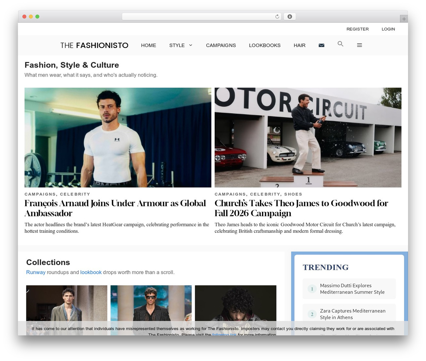Click the Style menu label
The image size is (426, 361).
pos(177,45)
